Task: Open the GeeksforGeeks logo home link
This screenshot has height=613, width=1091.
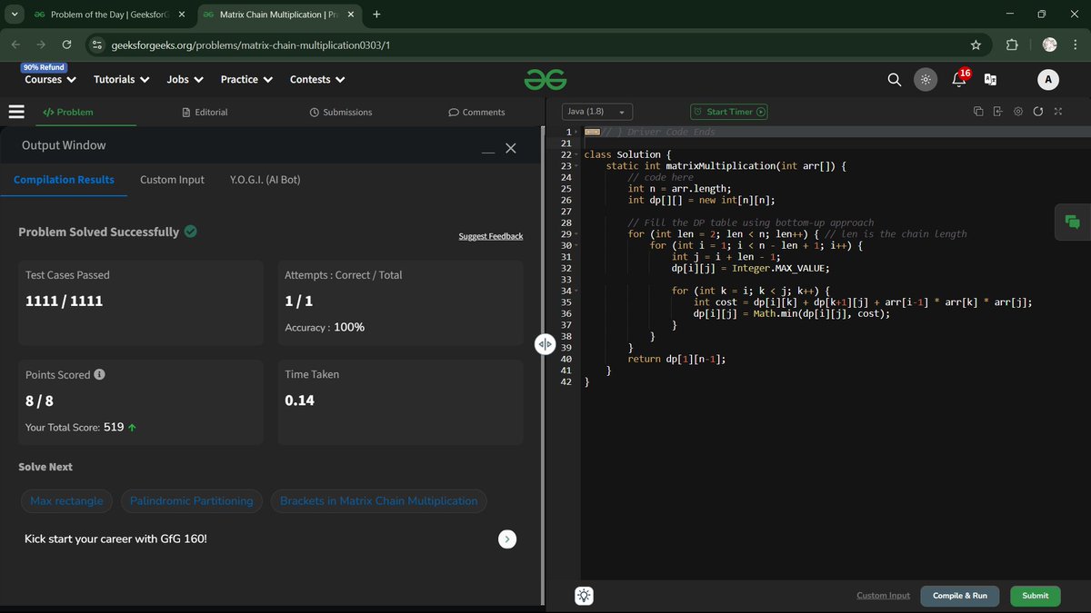Action: tap(545, 80)
